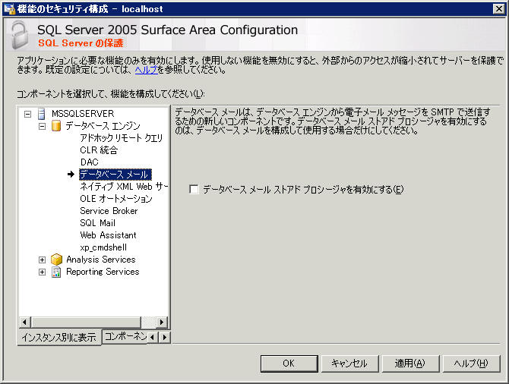
Task: Click the MSSQLSERVER server icon
Action: pyautogui.click(x=42, y=114)
